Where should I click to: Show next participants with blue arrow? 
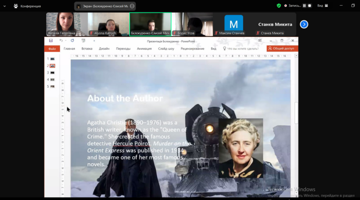[304, 24]
